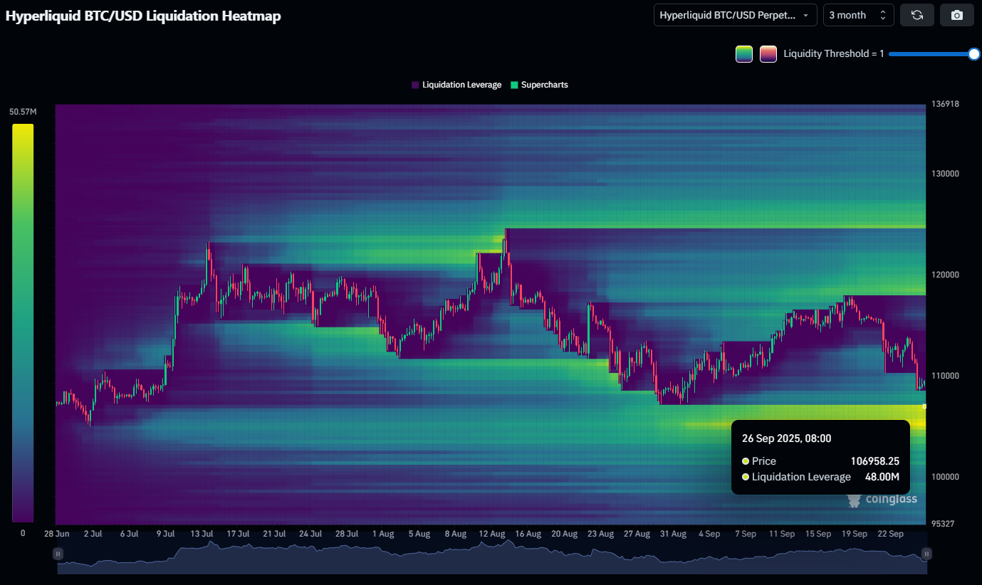Grab the right handle of the time range navigator
Screen dimensions: 982x585
[x=926, y=554]
